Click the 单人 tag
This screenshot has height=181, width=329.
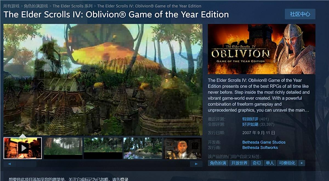[270, 163]
